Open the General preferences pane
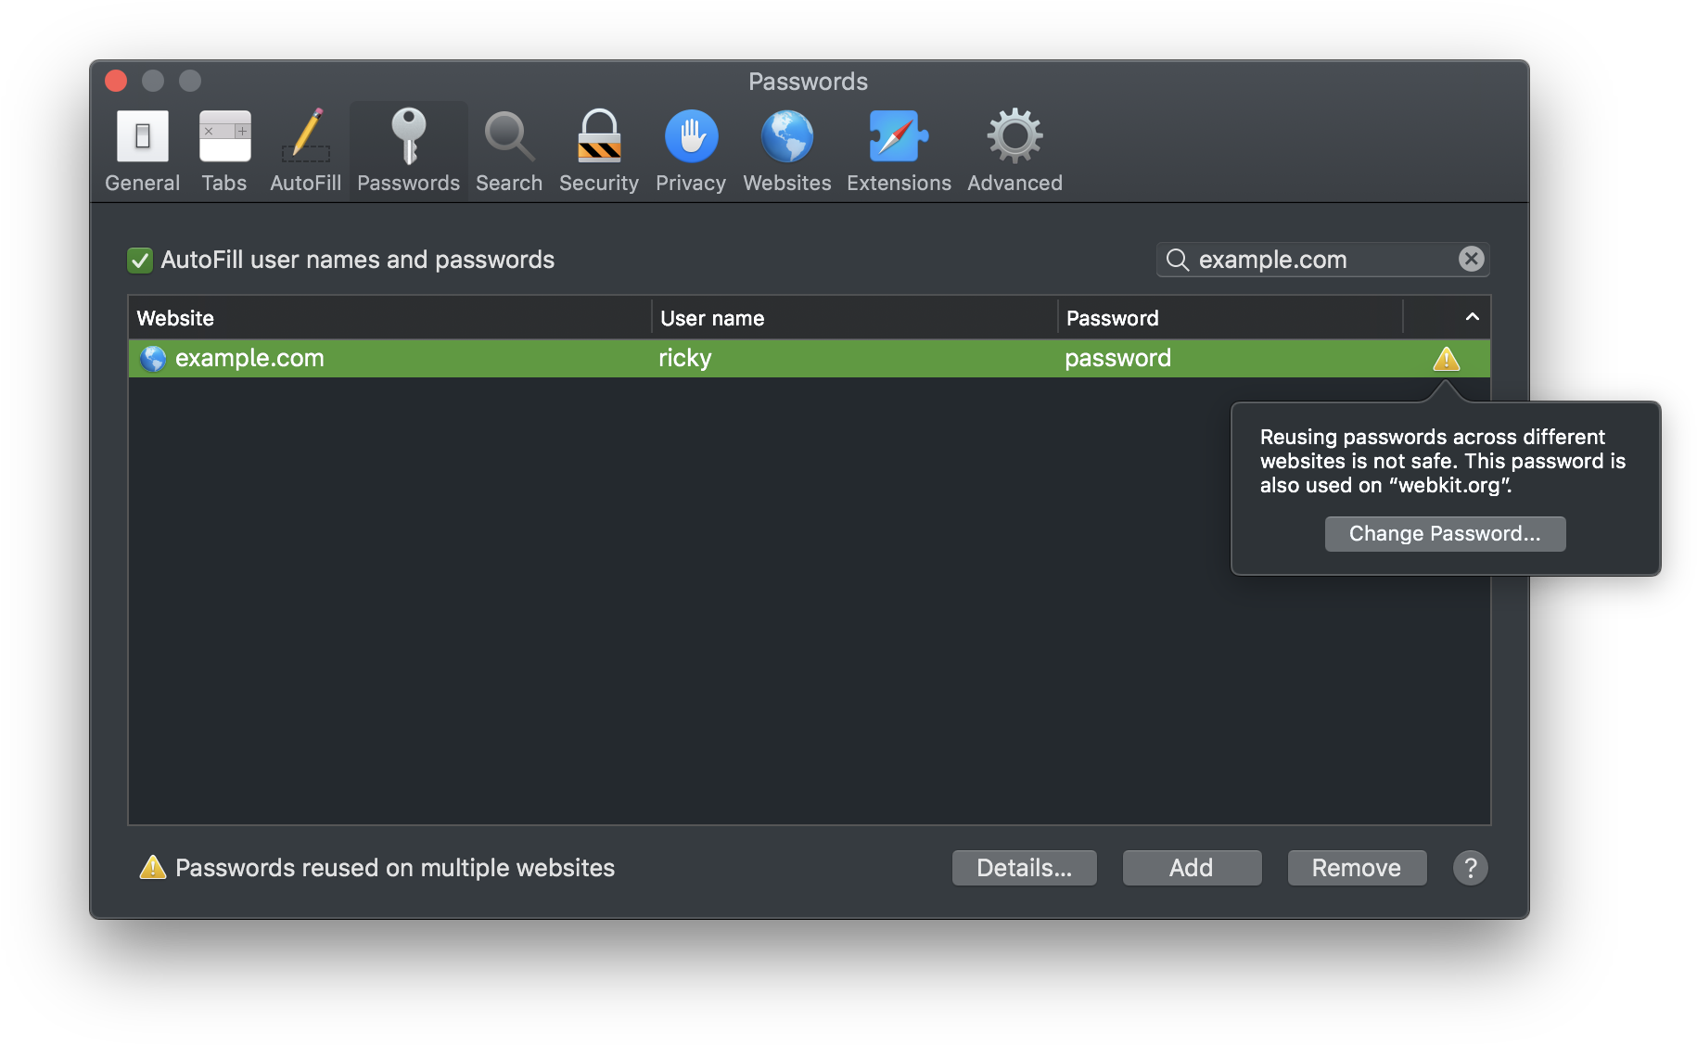The image size is (1697, 1045). pyautogui.click(x=142, y=150)
